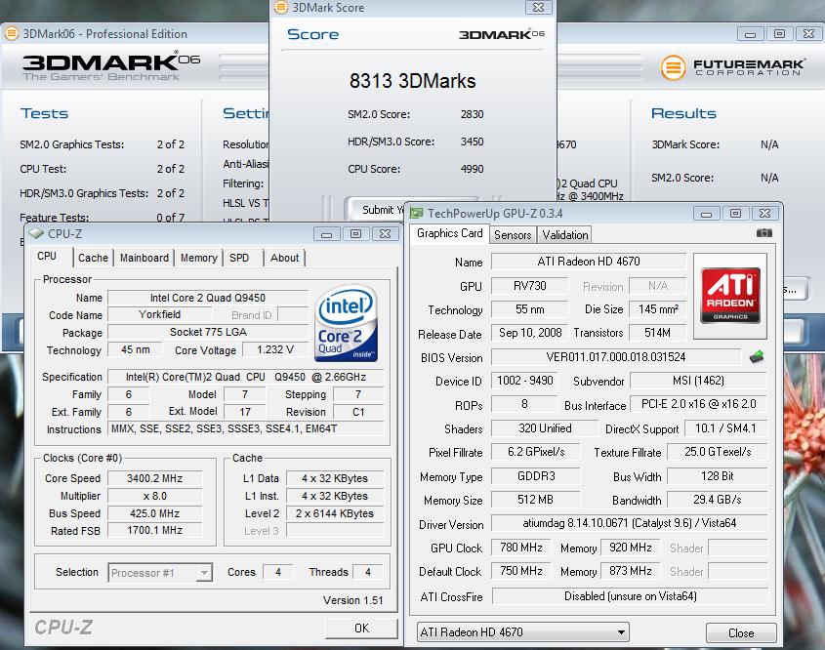Image resolution: width=825 pixels, height=650 pixels.
Task: Click the GPU Name field ATI Radeon HD 4670
Action: coord(589,262)
